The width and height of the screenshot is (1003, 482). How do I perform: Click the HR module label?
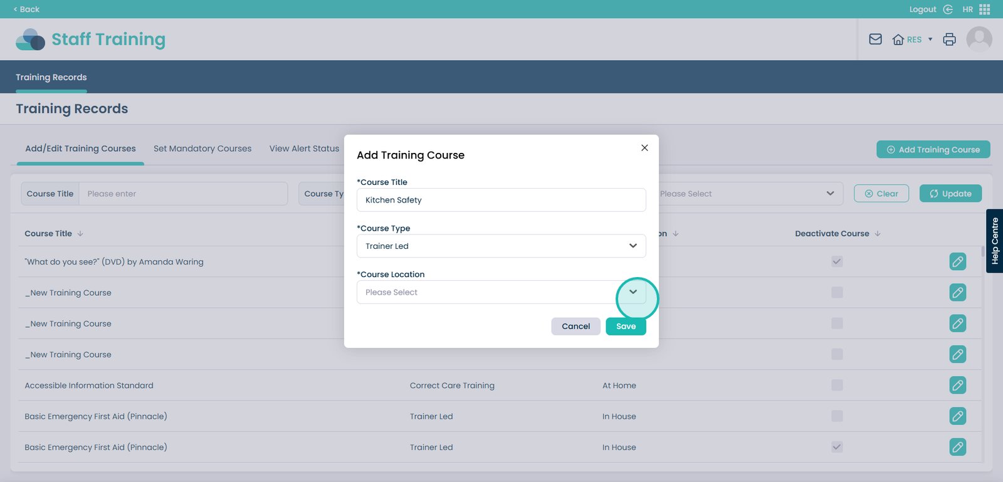tap(968, 9)
